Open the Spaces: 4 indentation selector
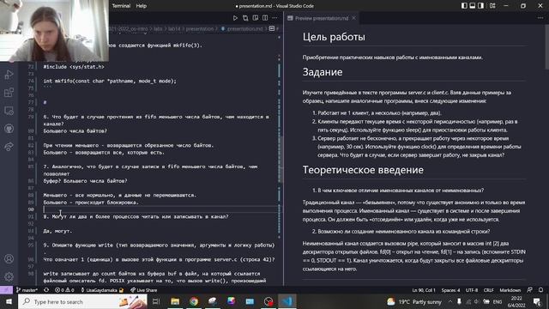The image size is (549, 309). (450, 290)
